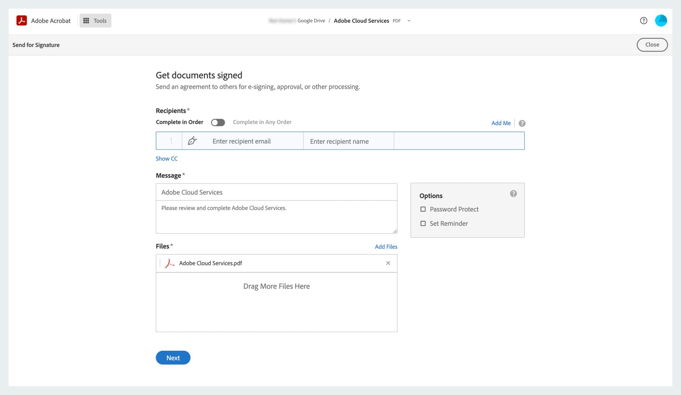Viewport: 681px width, 395px height.
Task: Click the Next button
Action: coord(173,358)
